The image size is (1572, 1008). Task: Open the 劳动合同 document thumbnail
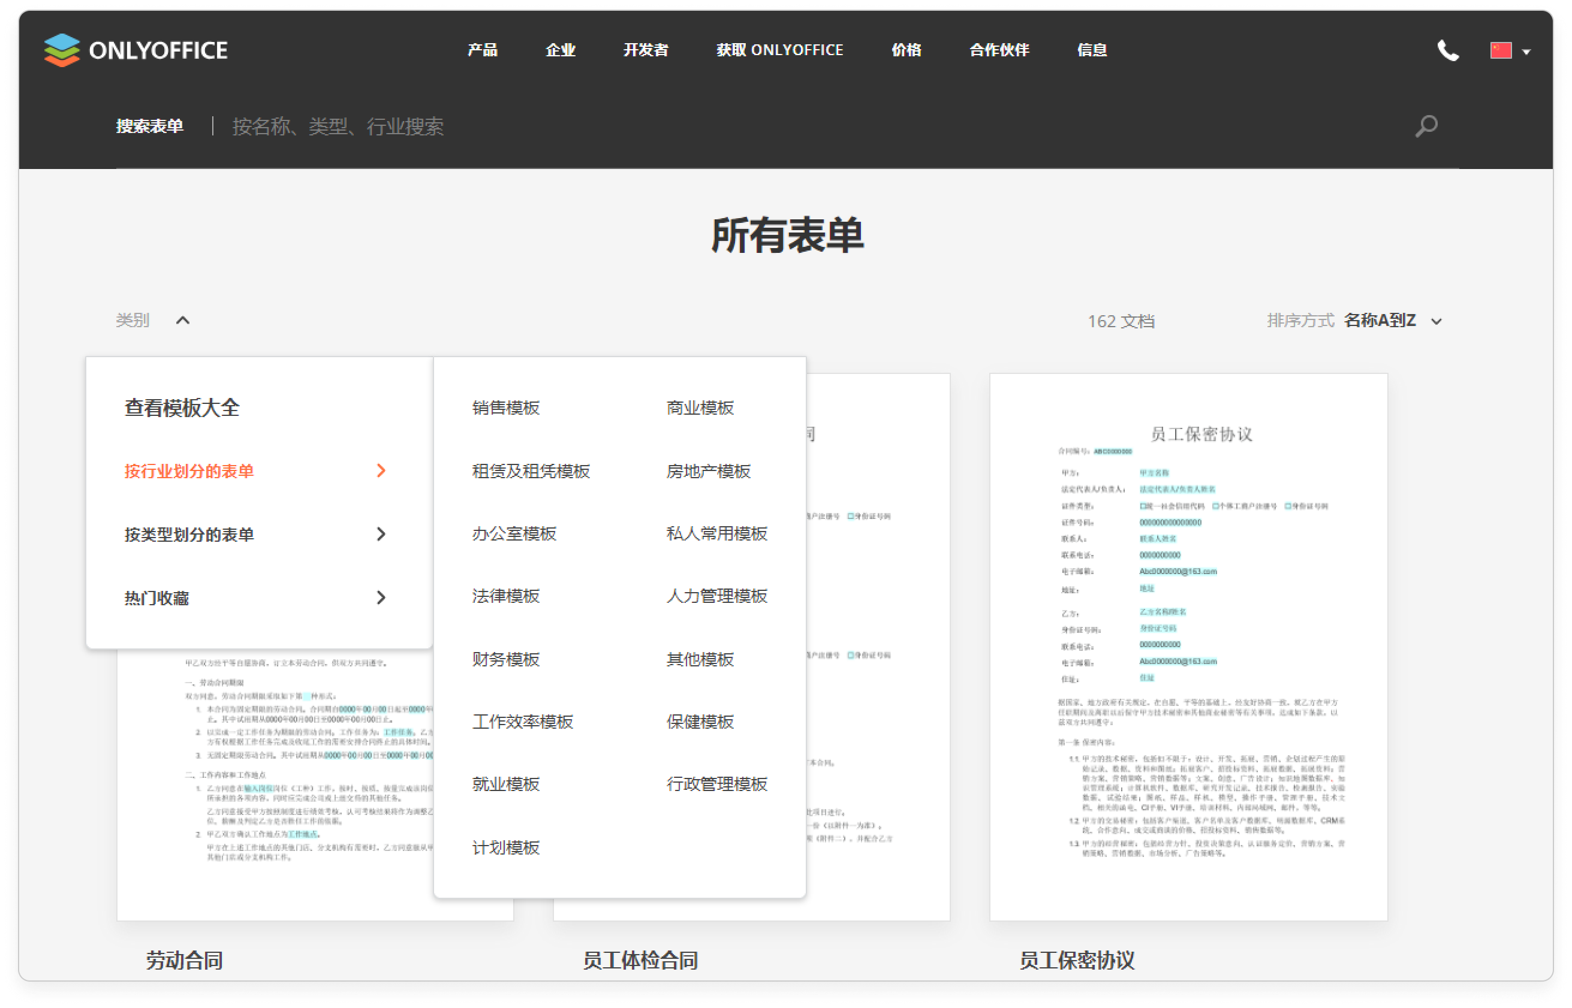click(x=275, y=786)
